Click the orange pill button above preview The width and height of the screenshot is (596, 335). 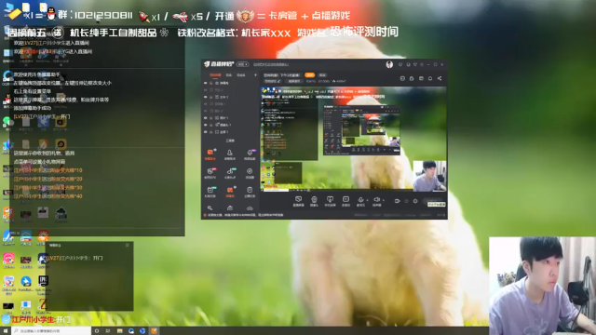tap(310, 75)
